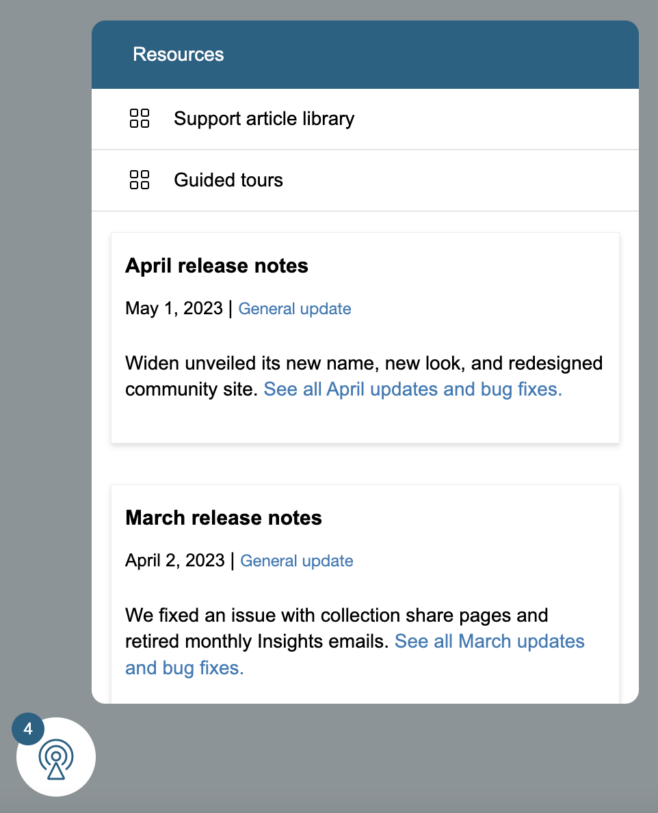
Task: Follow See all March updates link
Action: coord(490,642)
